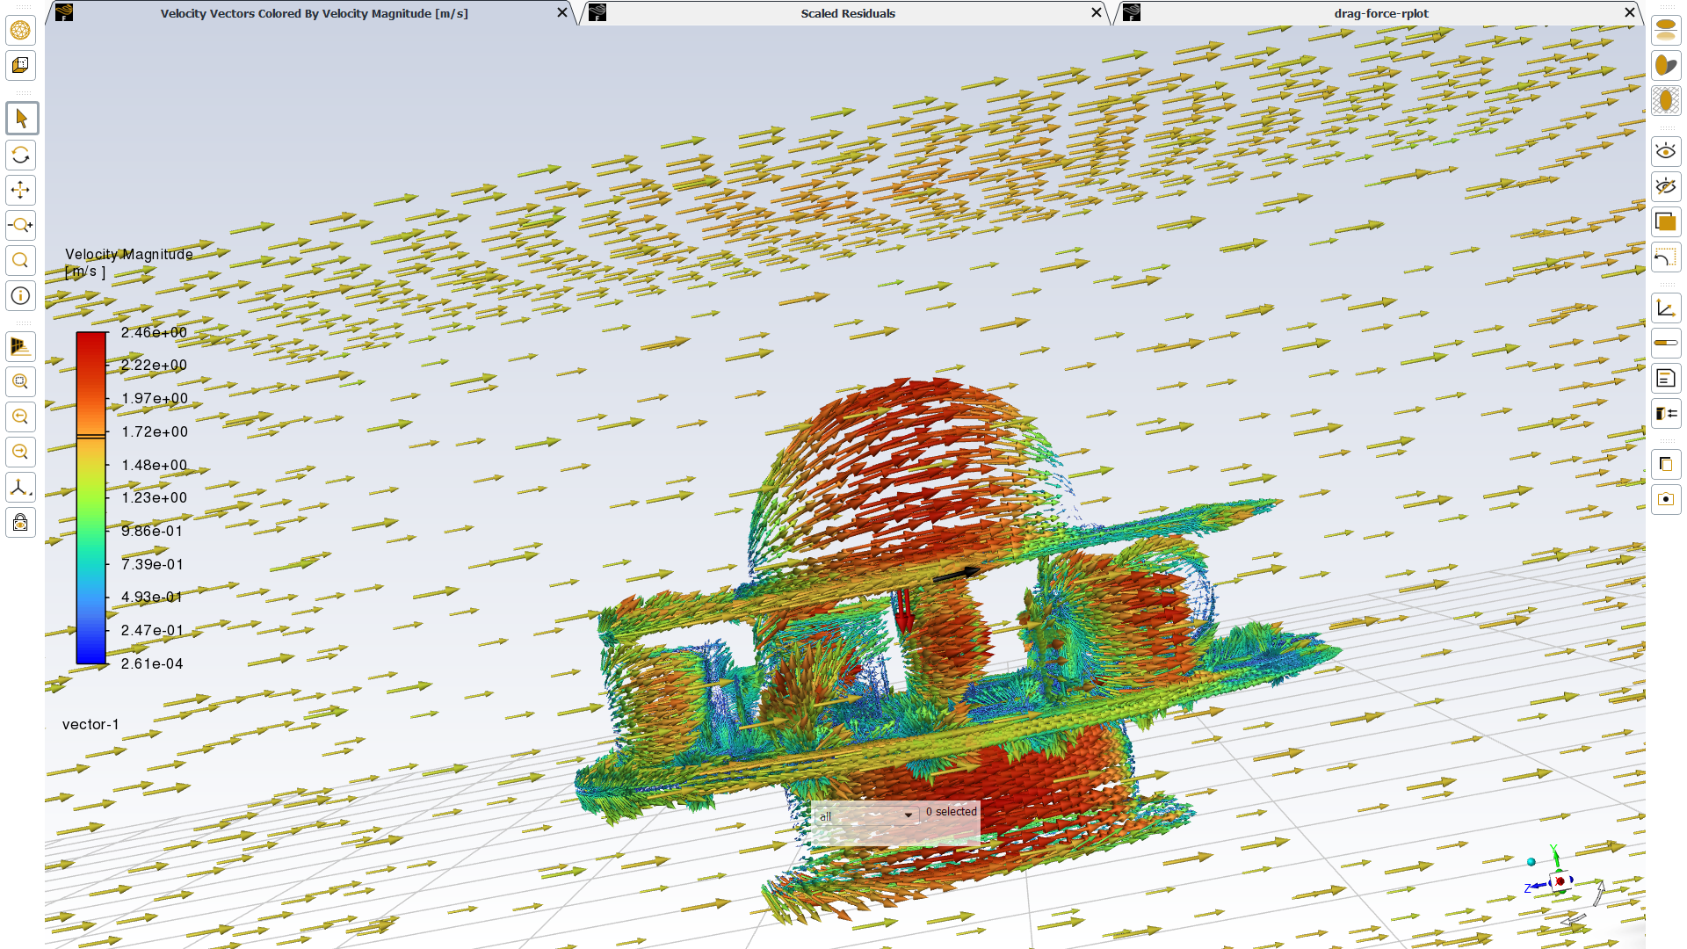1687x949 pixels.
Task: Toggle mesh display crosshatch icon
Action: (x=1665, y=100)
